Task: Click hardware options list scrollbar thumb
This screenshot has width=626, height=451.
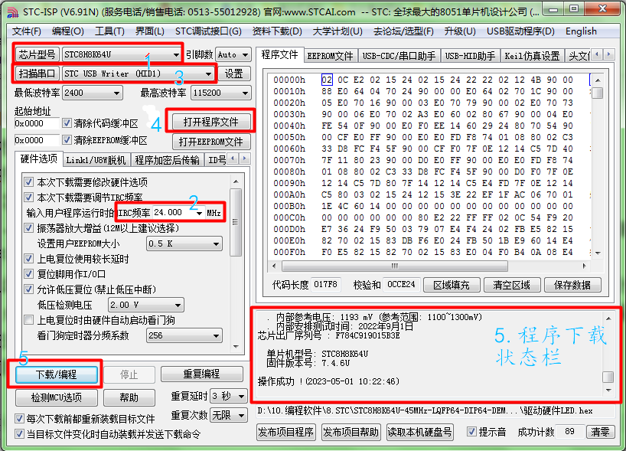Action: 236,222
